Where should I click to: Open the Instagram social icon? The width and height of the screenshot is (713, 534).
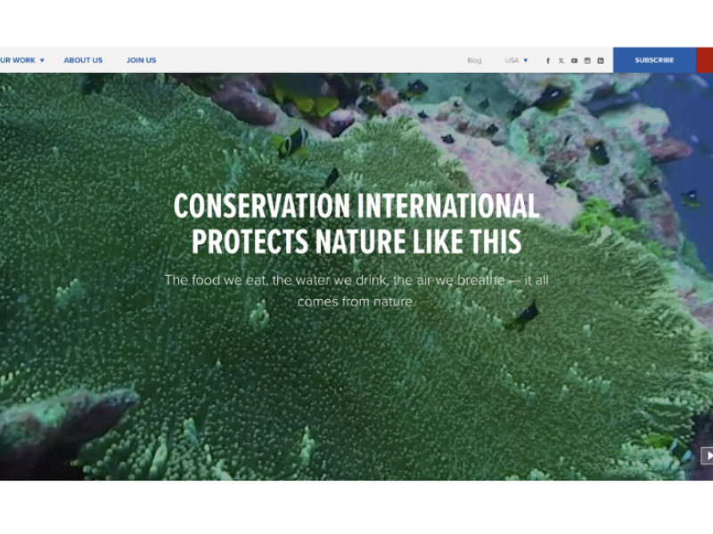coord(587,61)
